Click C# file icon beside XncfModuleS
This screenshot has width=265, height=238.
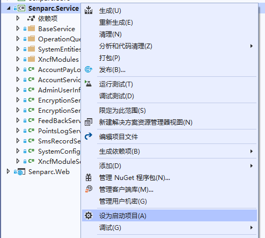point(32,161)
